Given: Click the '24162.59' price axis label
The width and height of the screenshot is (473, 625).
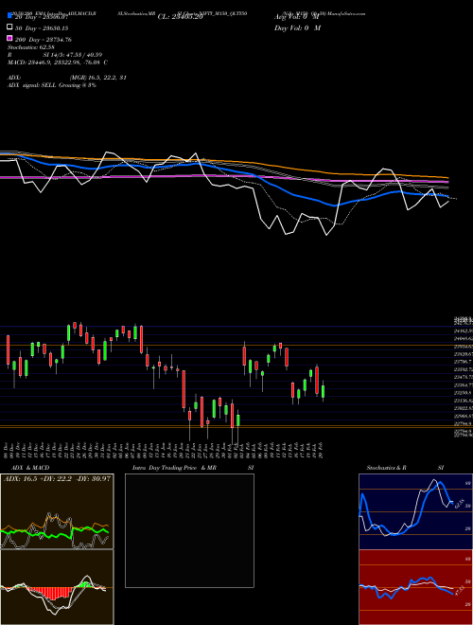Looking at the screenshot, I should [464, 331].
